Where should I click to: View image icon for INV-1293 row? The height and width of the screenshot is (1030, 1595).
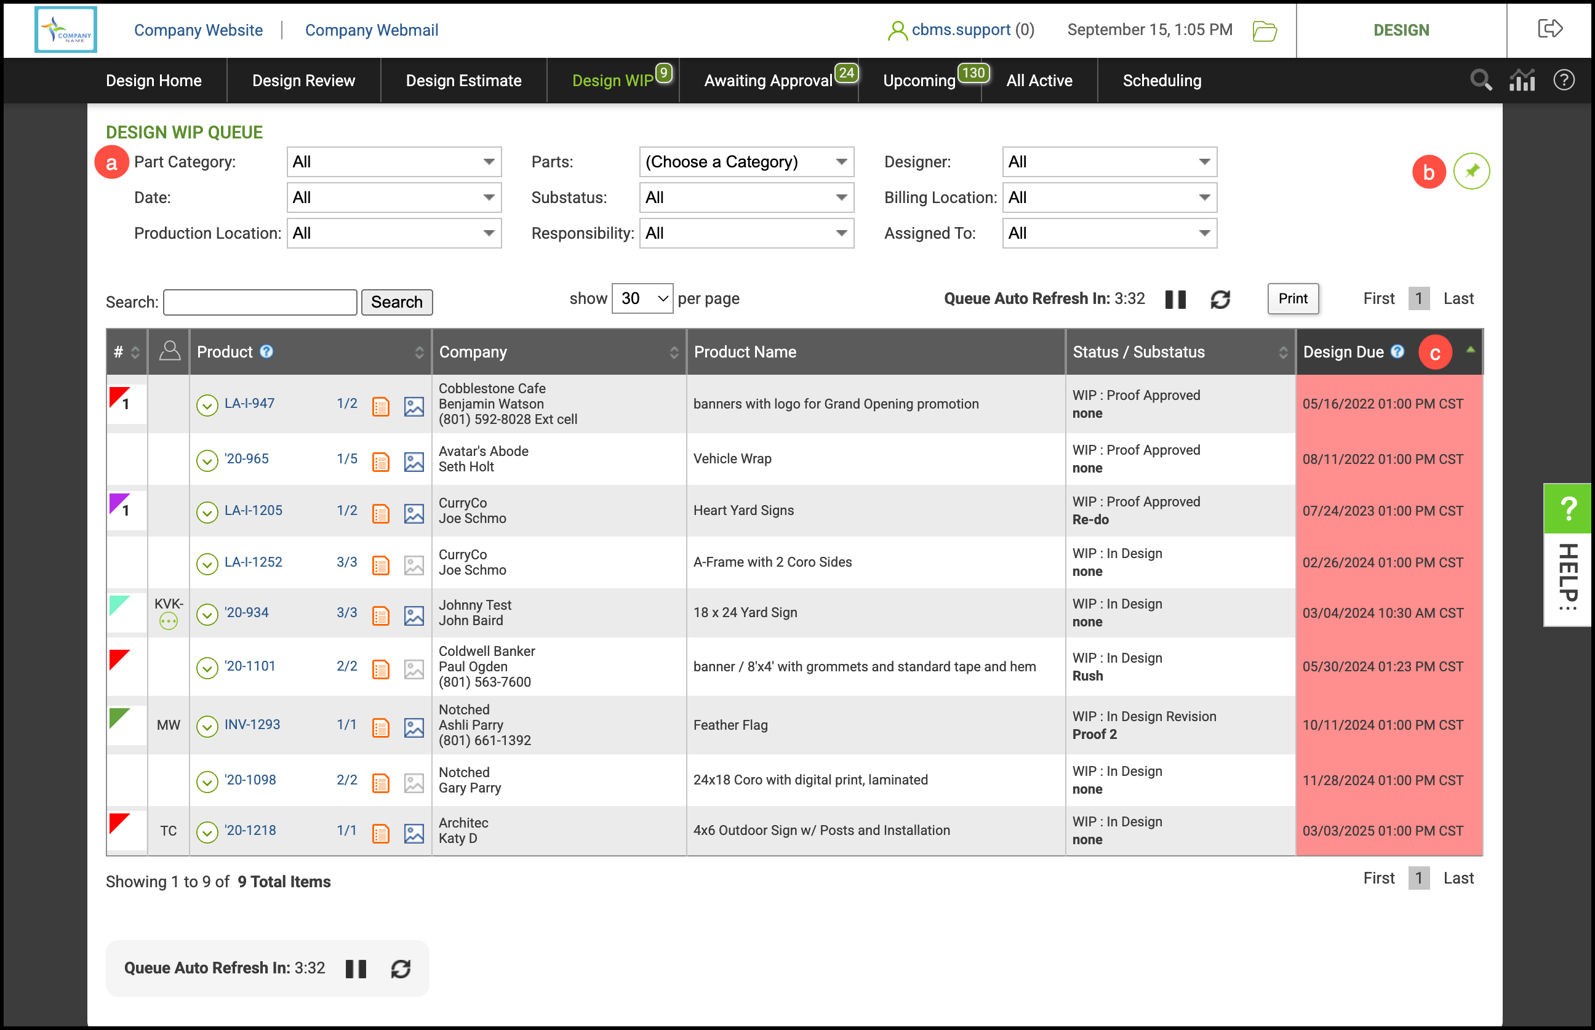(x=414, y=728)
